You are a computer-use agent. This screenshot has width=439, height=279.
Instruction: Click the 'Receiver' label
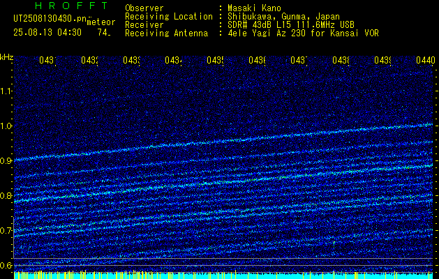[x=144, y=25]
